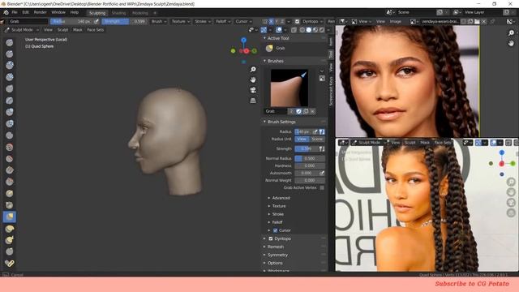Viewport: 519px width, 292px height.
Task: Click the image editor pan hand icon
Action: 511,43
